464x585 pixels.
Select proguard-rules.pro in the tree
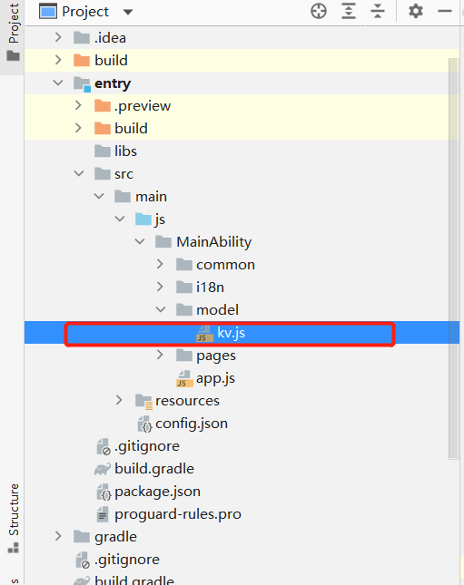[178, 514]
